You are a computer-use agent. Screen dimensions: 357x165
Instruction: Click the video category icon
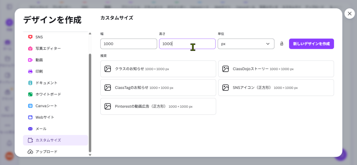[30, 60]
